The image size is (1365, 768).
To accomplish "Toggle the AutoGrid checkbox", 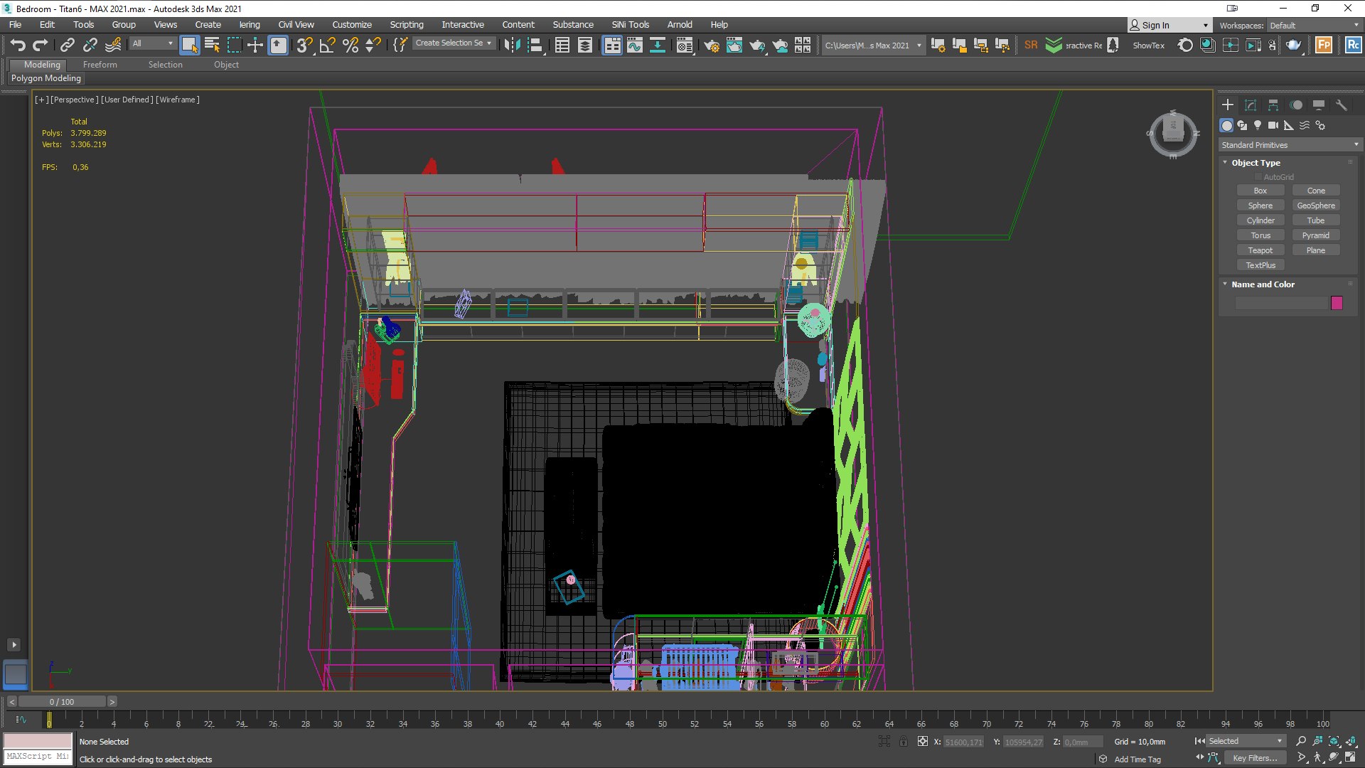I will coord(1258,177).
